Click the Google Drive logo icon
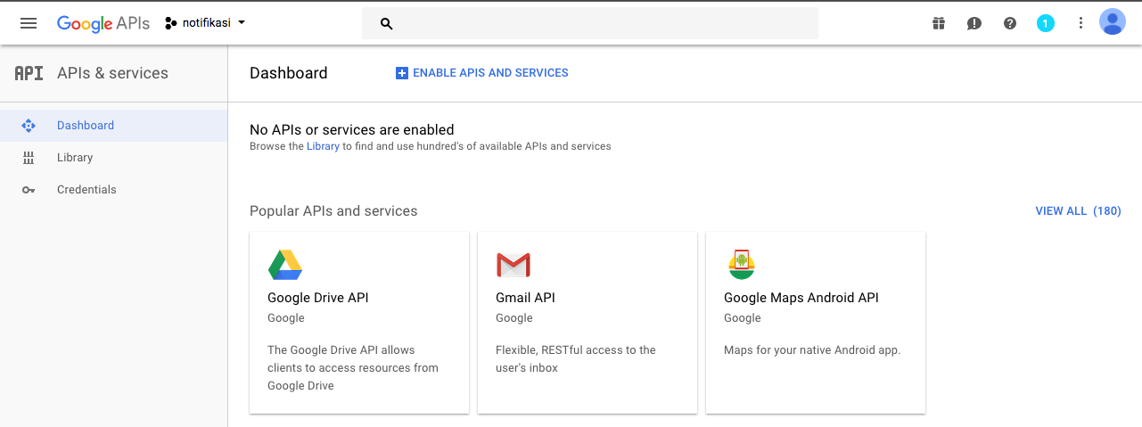 click(x=285, y=265)
